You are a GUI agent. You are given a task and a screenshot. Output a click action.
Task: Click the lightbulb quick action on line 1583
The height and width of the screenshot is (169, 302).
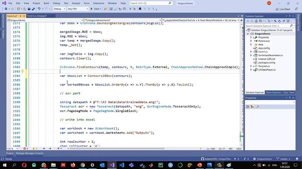coord(22,71)
